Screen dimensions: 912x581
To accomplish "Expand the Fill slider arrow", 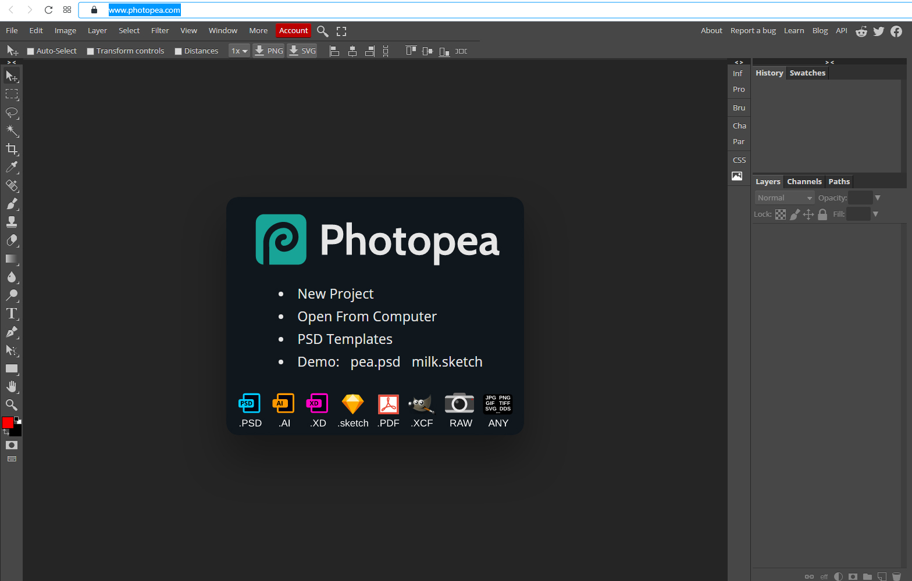I will pos(875,214).
